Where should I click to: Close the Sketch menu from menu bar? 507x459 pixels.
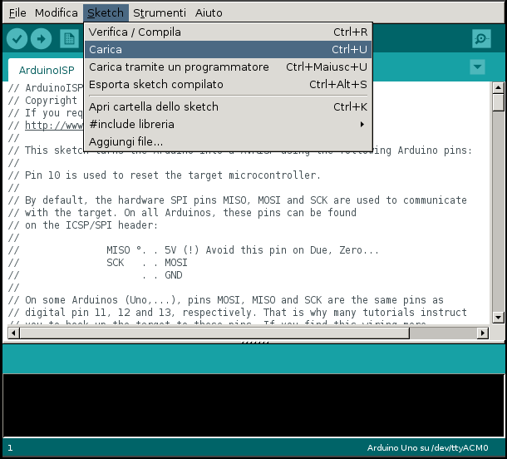tap(106, 13)
